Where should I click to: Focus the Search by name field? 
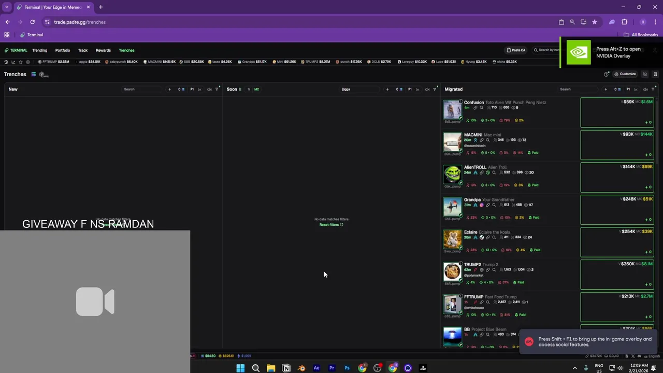click(548, 50)
